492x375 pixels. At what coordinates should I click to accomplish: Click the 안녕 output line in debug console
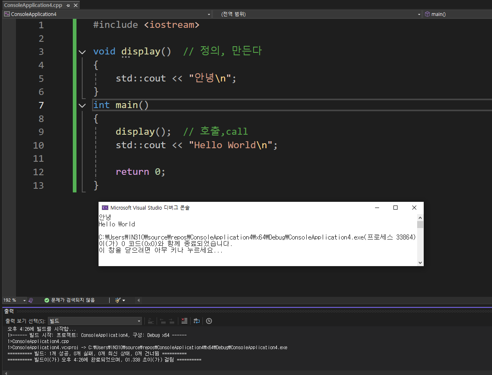[x=105, y=217]
